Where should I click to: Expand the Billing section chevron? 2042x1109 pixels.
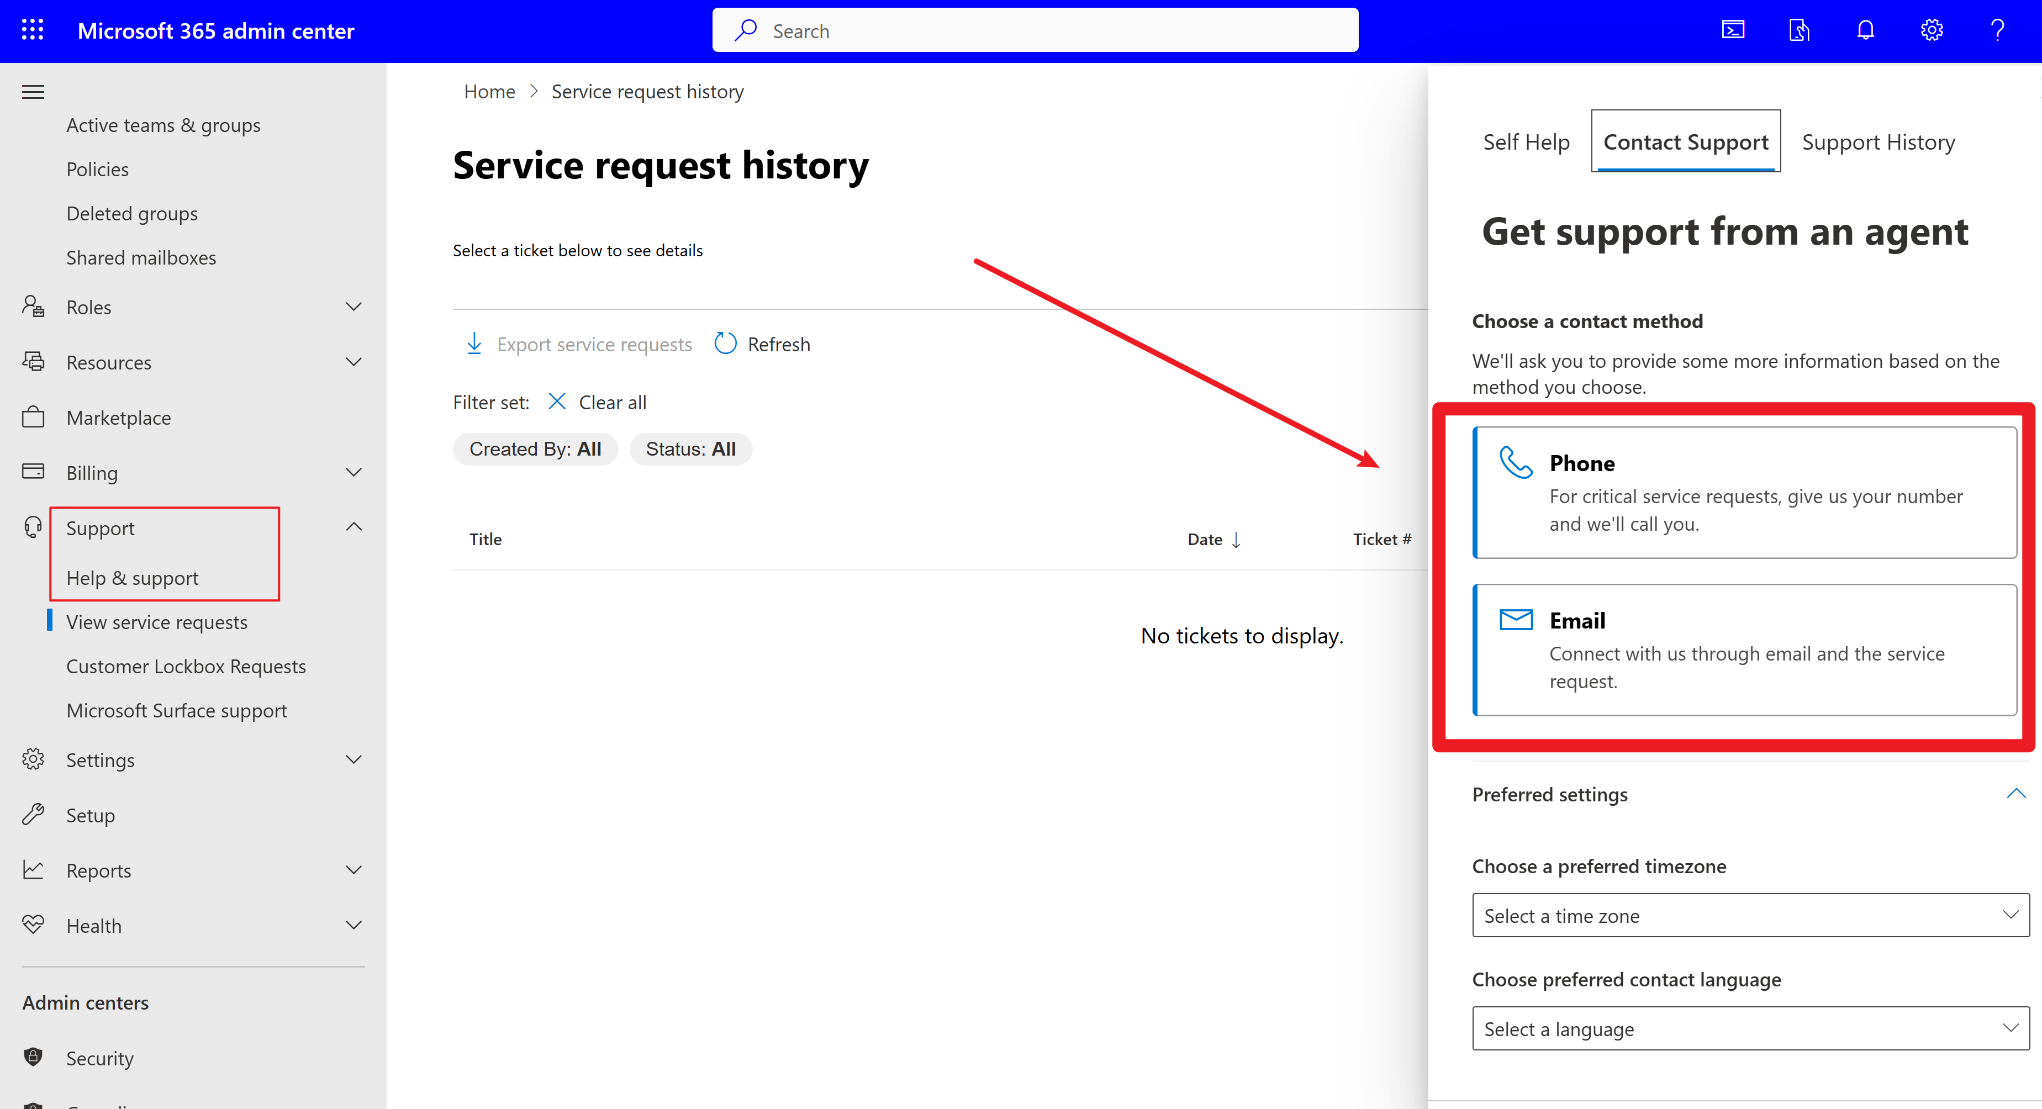pyautogui.click(x=353, y=472)
